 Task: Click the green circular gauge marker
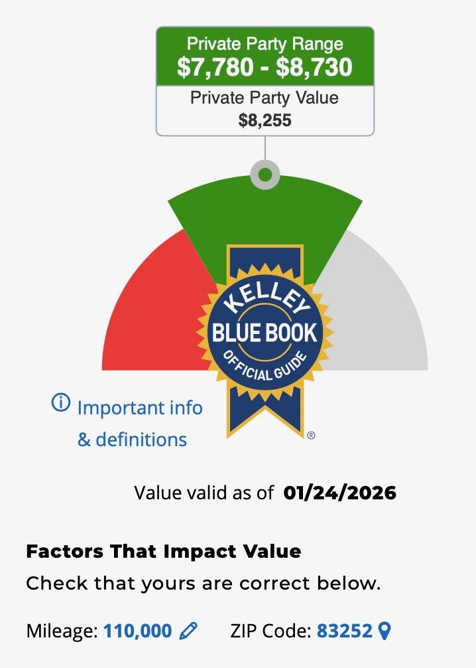(x=265, y=175)
